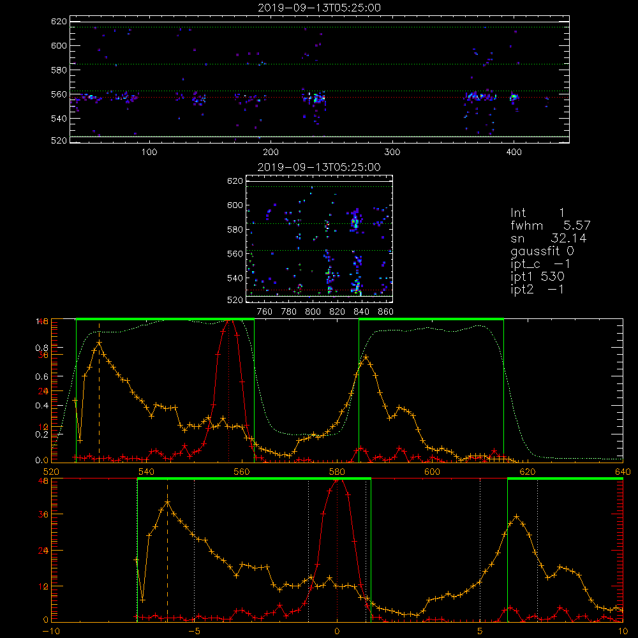Viewport: 638px width, 638px height.
Task: Click the -10 tick label on the bottom plot x-axis
Action: 51,631
